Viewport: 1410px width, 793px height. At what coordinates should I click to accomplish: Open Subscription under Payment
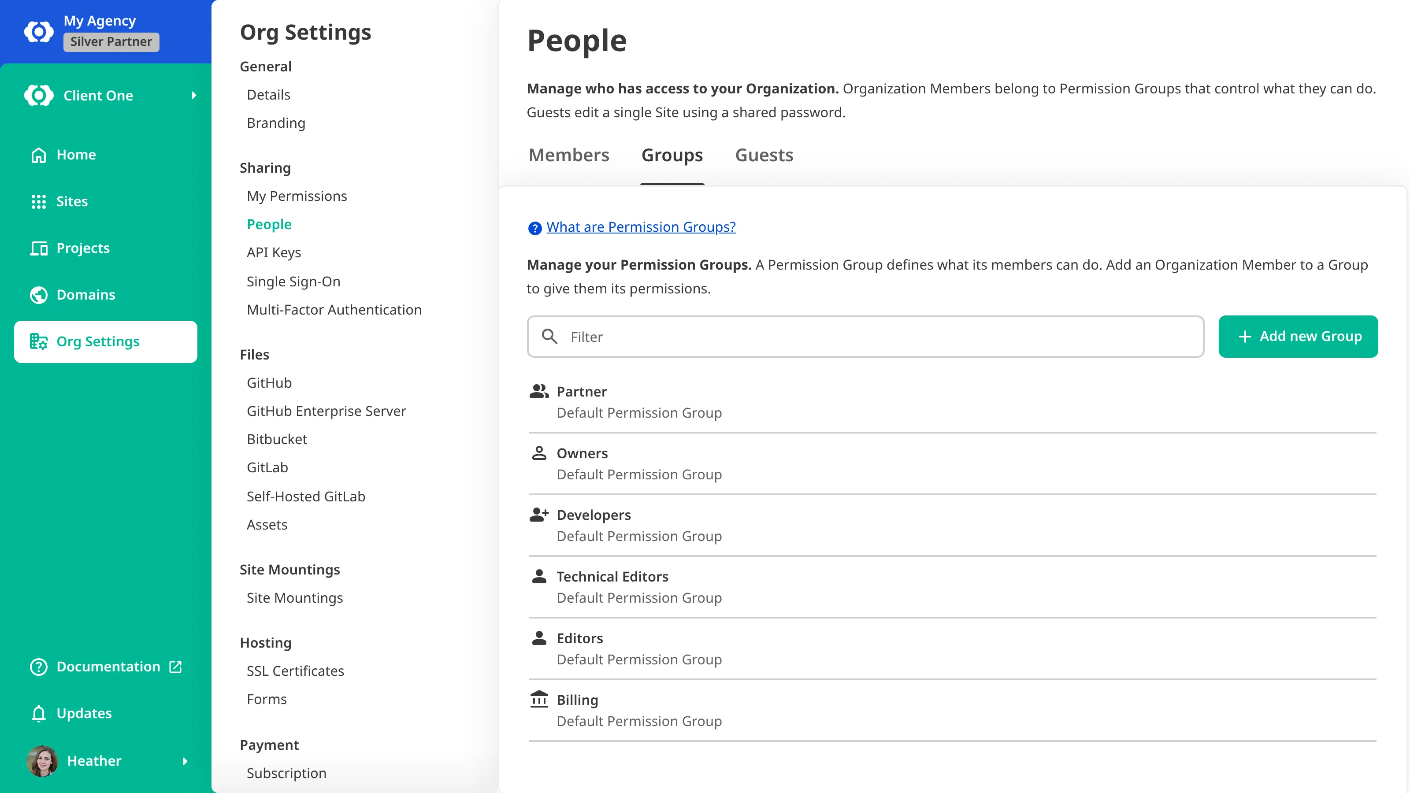[286, 774]
